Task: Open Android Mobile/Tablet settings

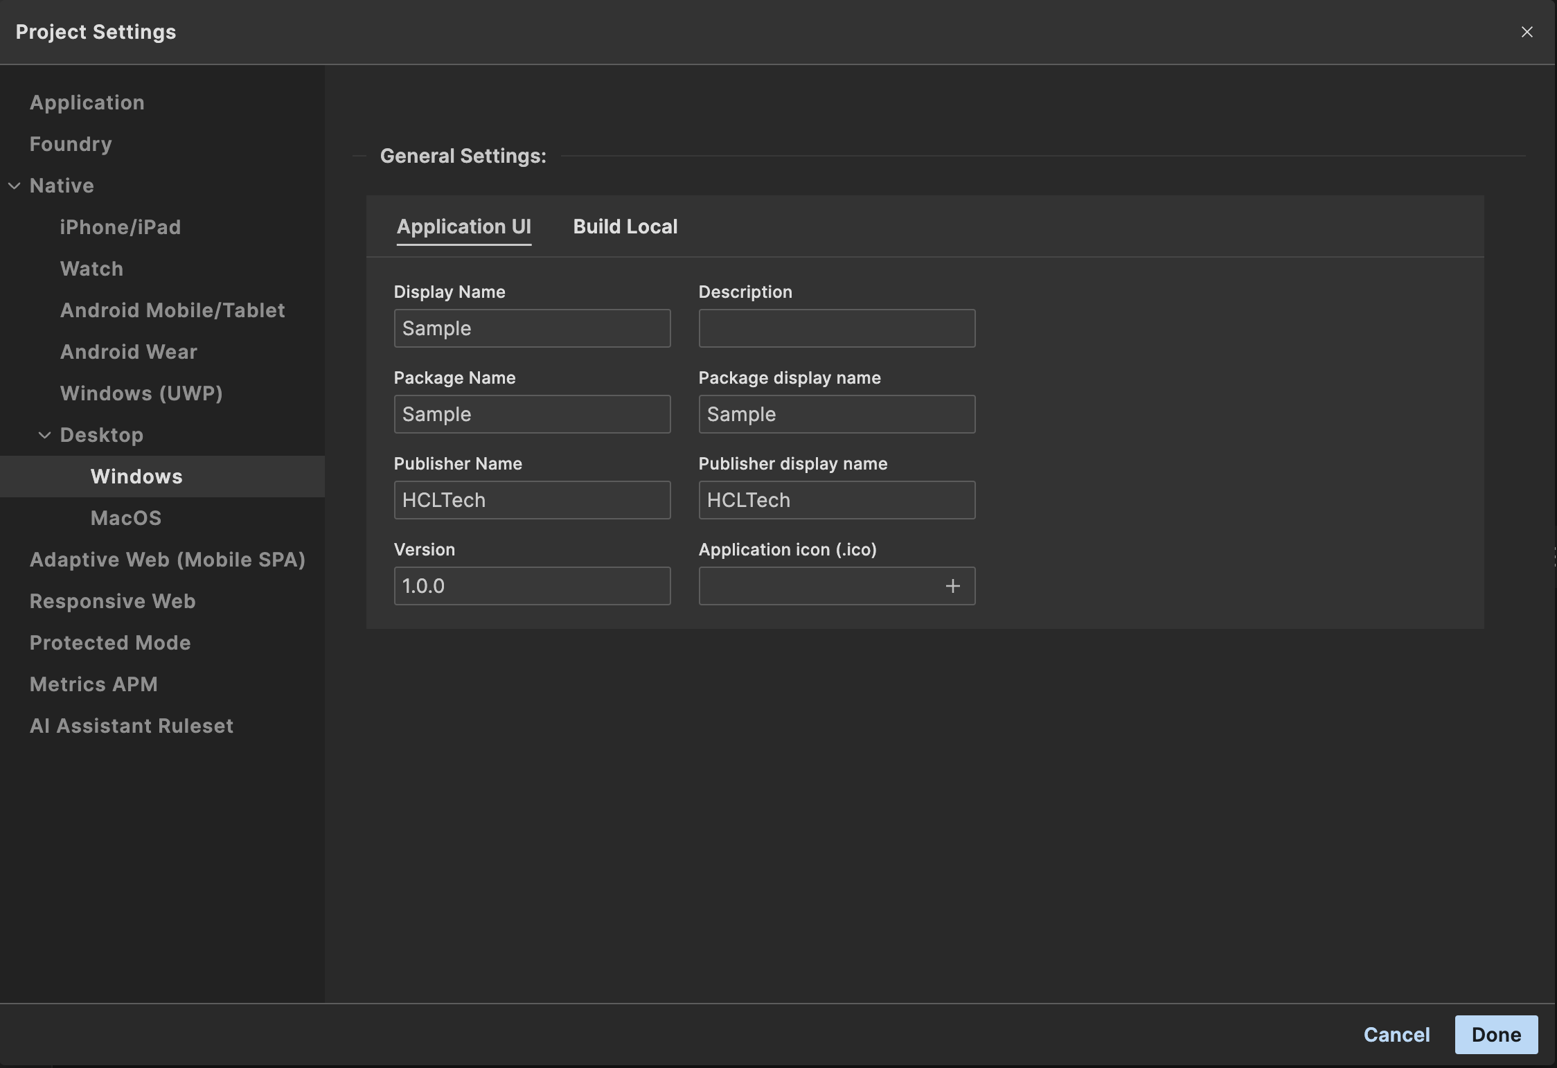Action: coord(172,310)
